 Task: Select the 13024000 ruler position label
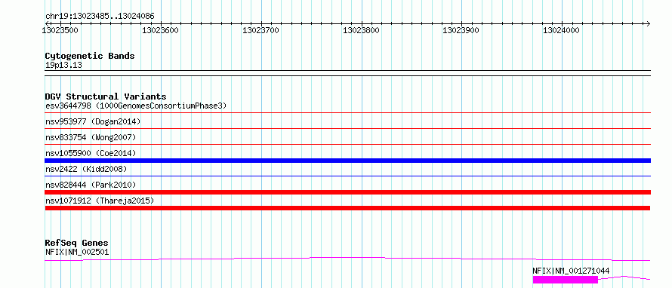(562, 30)
